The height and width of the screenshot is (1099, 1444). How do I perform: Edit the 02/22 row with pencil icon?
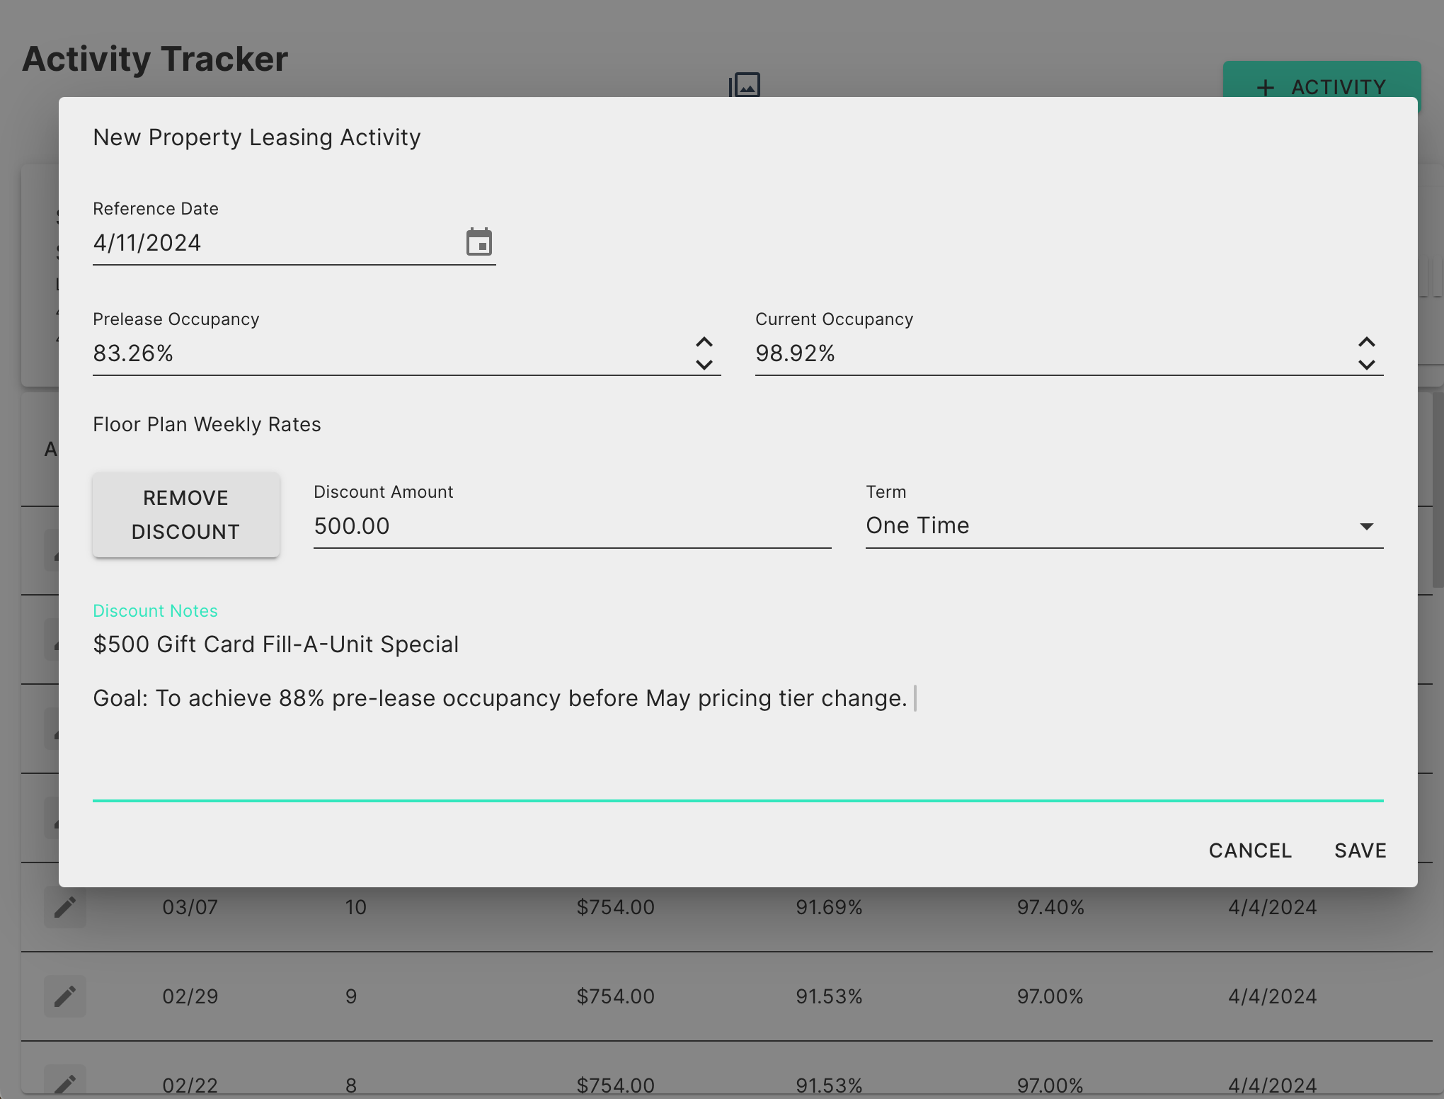(65, 1082)
